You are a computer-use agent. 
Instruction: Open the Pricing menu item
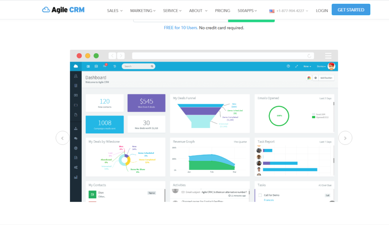pyautogui.click(x=223, y=11)
